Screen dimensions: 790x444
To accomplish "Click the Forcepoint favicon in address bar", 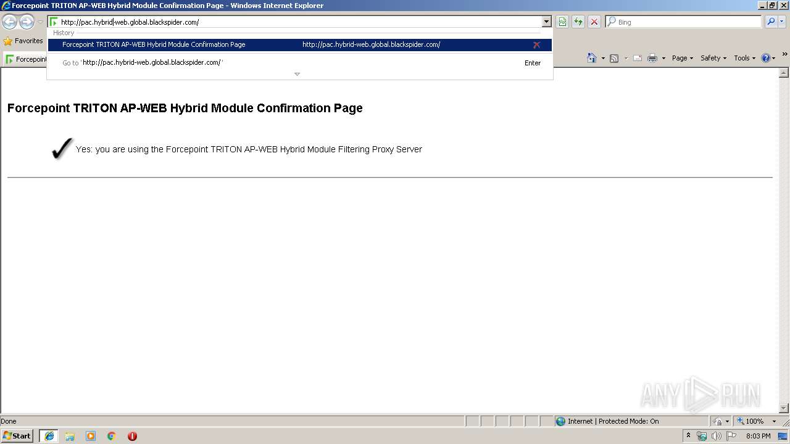I will click(x=54, y=22).
